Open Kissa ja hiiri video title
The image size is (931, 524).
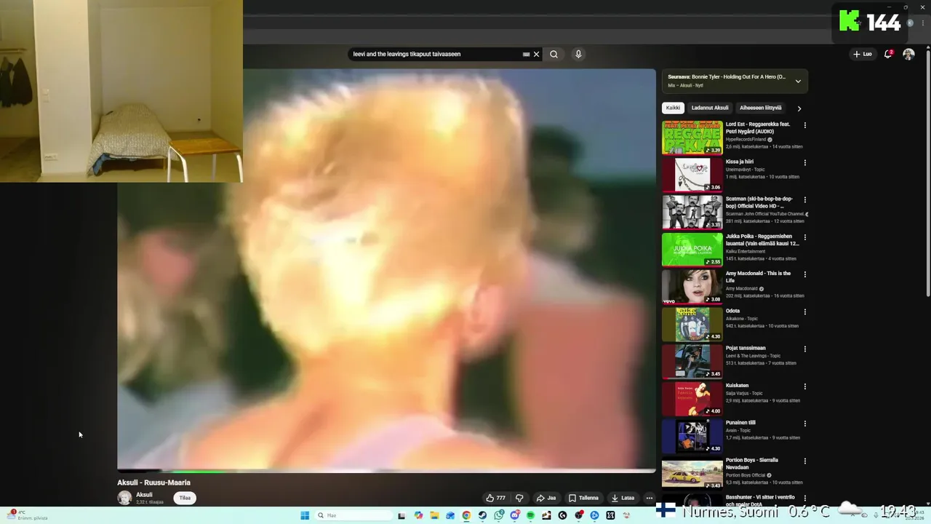coord(740,162)
